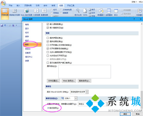The width and height of the screenshot is (143, 116).
Task: Open the 邮件 ribbon tab
Action: [45, 6]
